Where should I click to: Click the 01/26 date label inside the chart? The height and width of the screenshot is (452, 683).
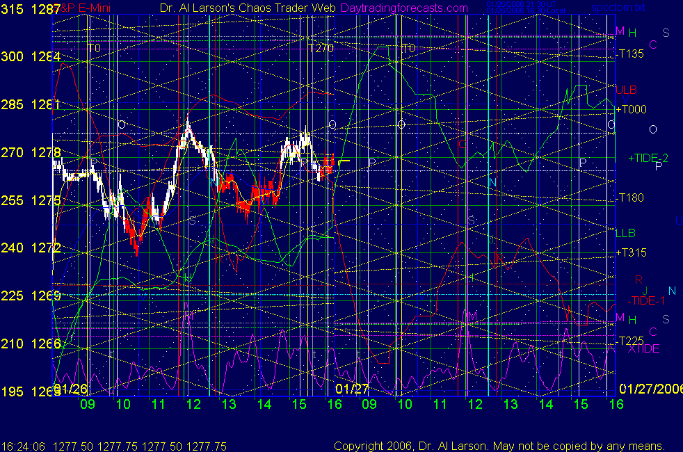(71, 389)
